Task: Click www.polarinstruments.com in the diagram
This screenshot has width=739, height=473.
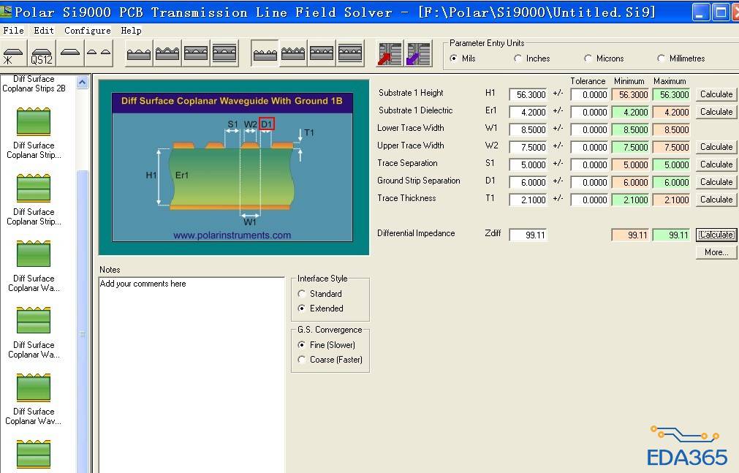Action: coord(232,235)
